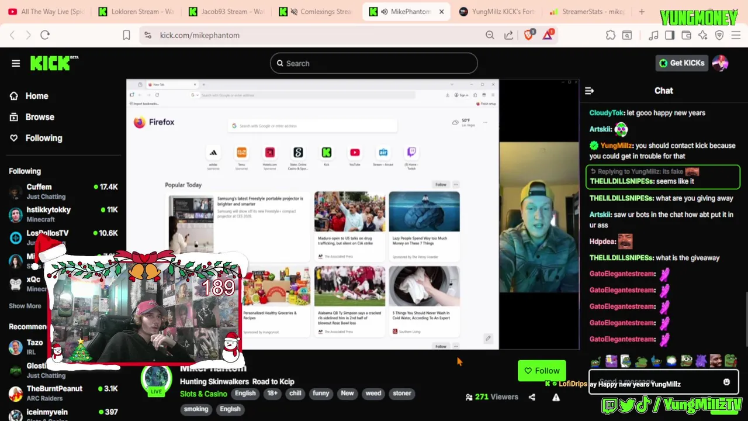The image size is (748, 421).
Task: Open the Cuffem channel in Following list
Action: [63, 191]
